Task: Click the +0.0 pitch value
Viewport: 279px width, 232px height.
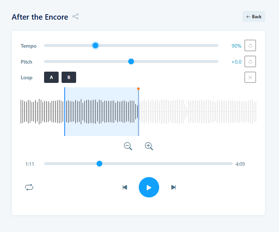Action: point(236,62)
